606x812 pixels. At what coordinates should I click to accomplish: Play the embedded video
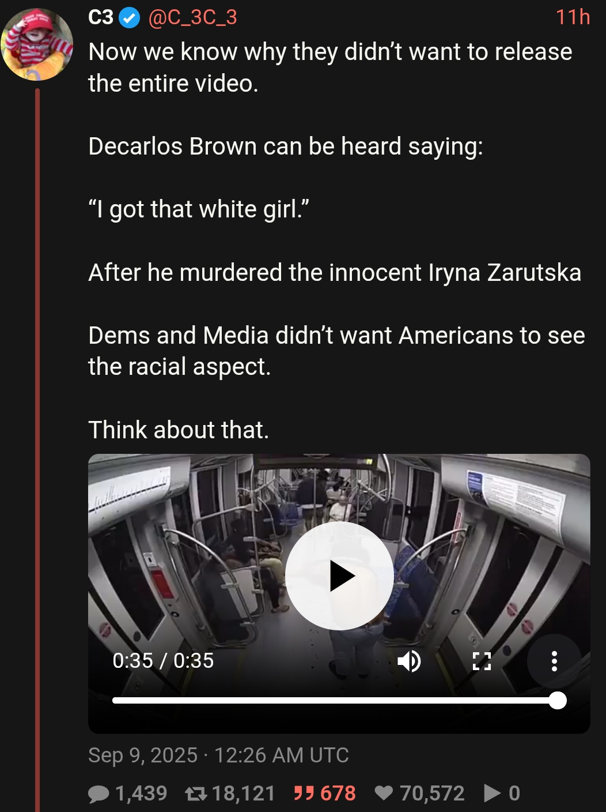point(339,576)
